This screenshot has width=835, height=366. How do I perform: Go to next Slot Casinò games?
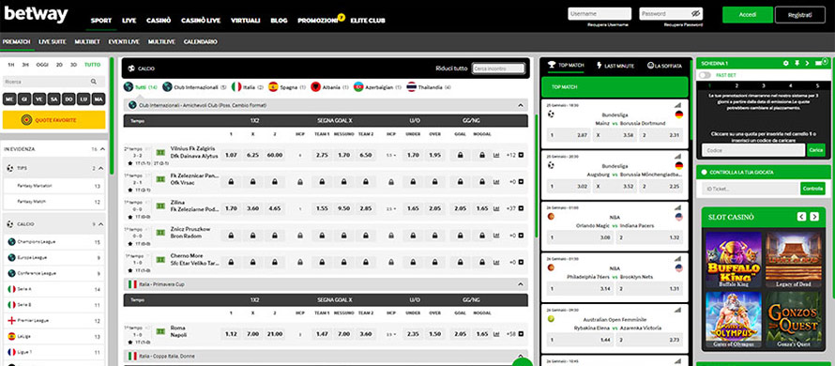[814, 216]
